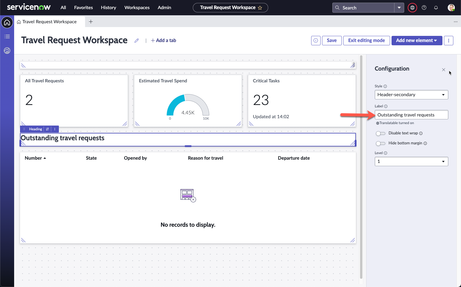Viewport: 461px width, 287px height.
Task: Open the History menu
Action: [x=108, y=8]
